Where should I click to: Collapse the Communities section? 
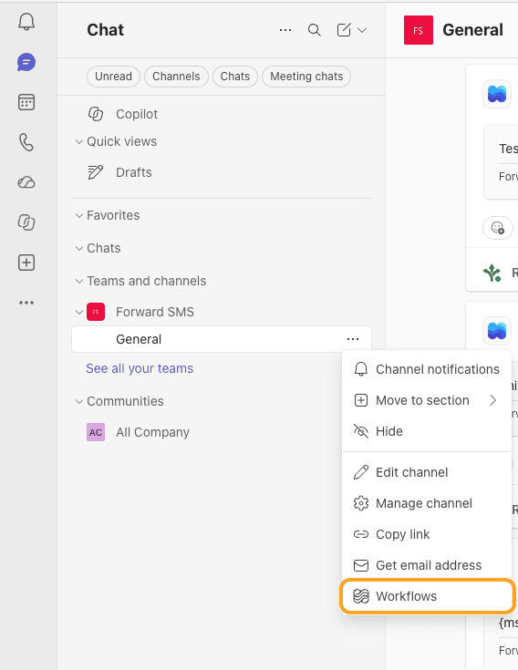79,401
